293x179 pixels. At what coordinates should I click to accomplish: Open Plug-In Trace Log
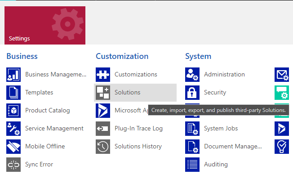click(x=138, y=128)
